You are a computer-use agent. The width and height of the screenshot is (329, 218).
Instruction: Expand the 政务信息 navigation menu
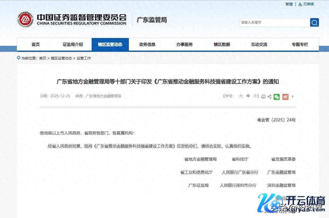(x=147, y=45)
